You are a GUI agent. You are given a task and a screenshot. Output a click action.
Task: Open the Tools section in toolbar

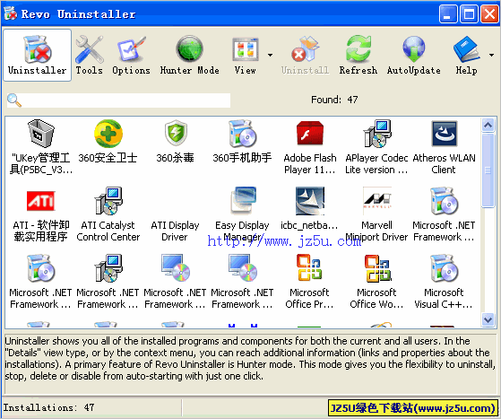tap(89, 55)
